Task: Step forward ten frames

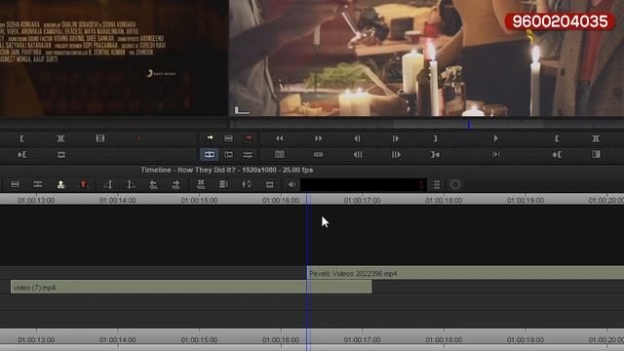Action: tap(396, 154)
